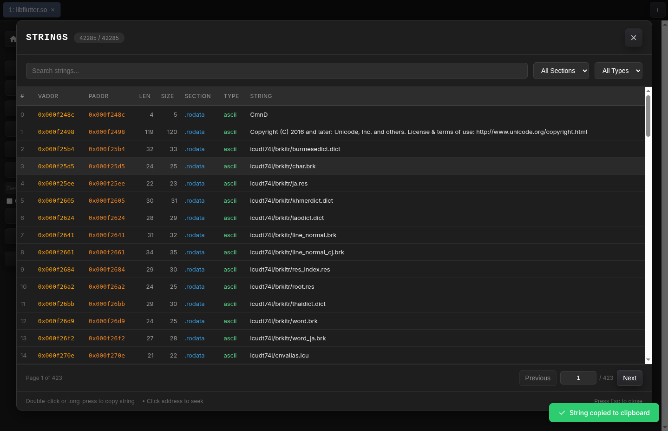This screenshot has width=668, height=431.
Task: Select the icudt74l/cnvalias.icu string row
Action: [279, 356]
